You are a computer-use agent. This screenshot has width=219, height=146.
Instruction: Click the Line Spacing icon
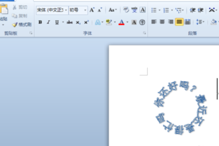pyautogui.click(x=199, y=22)
